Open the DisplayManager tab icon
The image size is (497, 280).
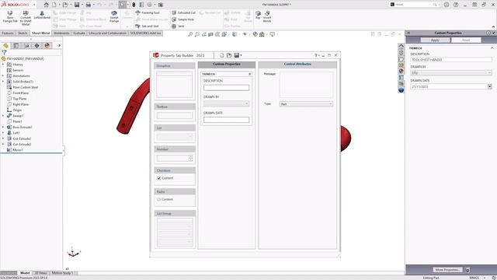point(47,46)
